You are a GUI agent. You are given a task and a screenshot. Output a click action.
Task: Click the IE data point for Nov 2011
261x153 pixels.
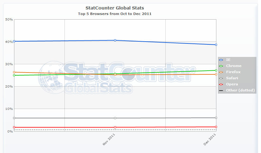(x=115, y=40)
